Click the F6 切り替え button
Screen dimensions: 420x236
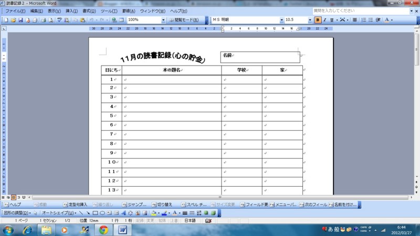coord(162,205)
